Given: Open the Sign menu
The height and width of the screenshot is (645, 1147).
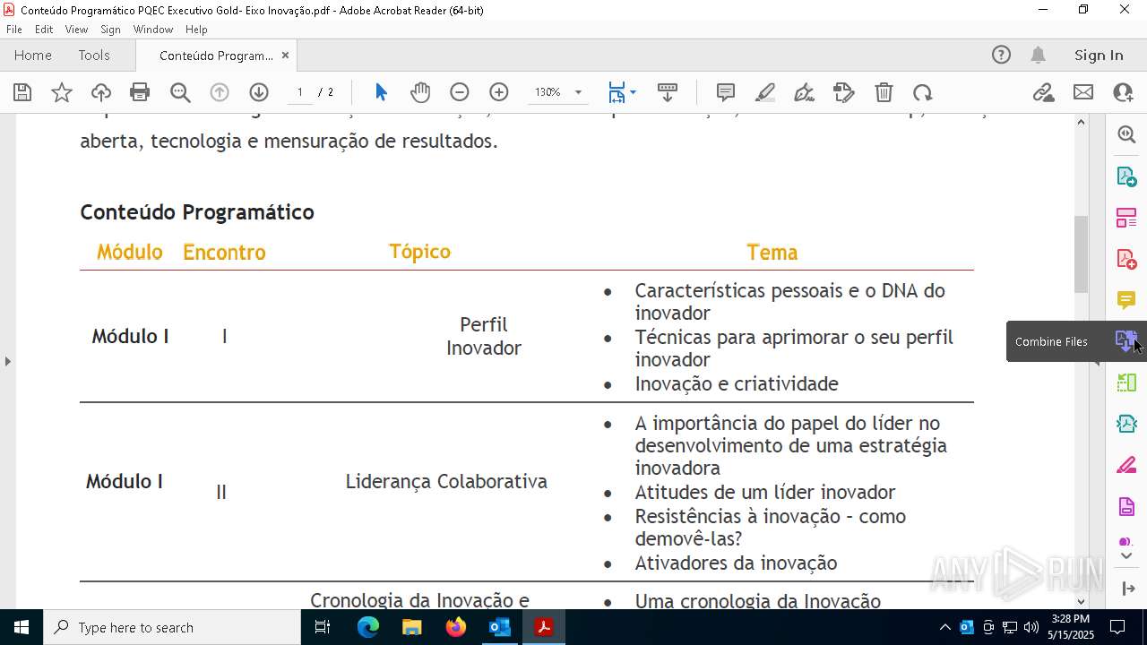Looking at the screenshot, I should point(110,30).
